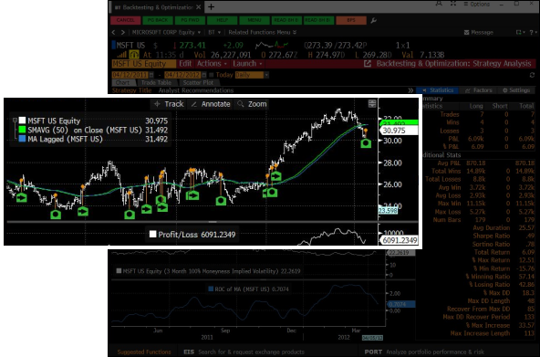540x357 pixels.
Task: Click the Implied Volatility legend swatch
Action: pos(119,271)
